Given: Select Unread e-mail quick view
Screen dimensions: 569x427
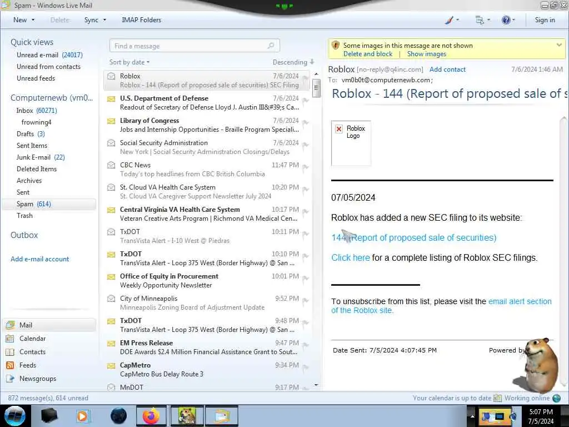Looking at the screenshot, I should pos(49,55).
